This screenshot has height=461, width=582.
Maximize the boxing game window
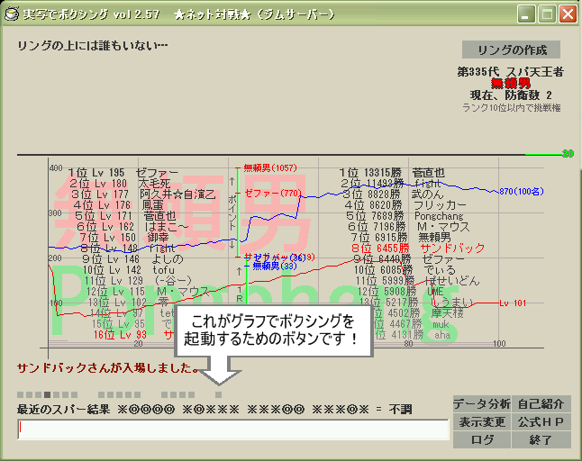[547, 14]
